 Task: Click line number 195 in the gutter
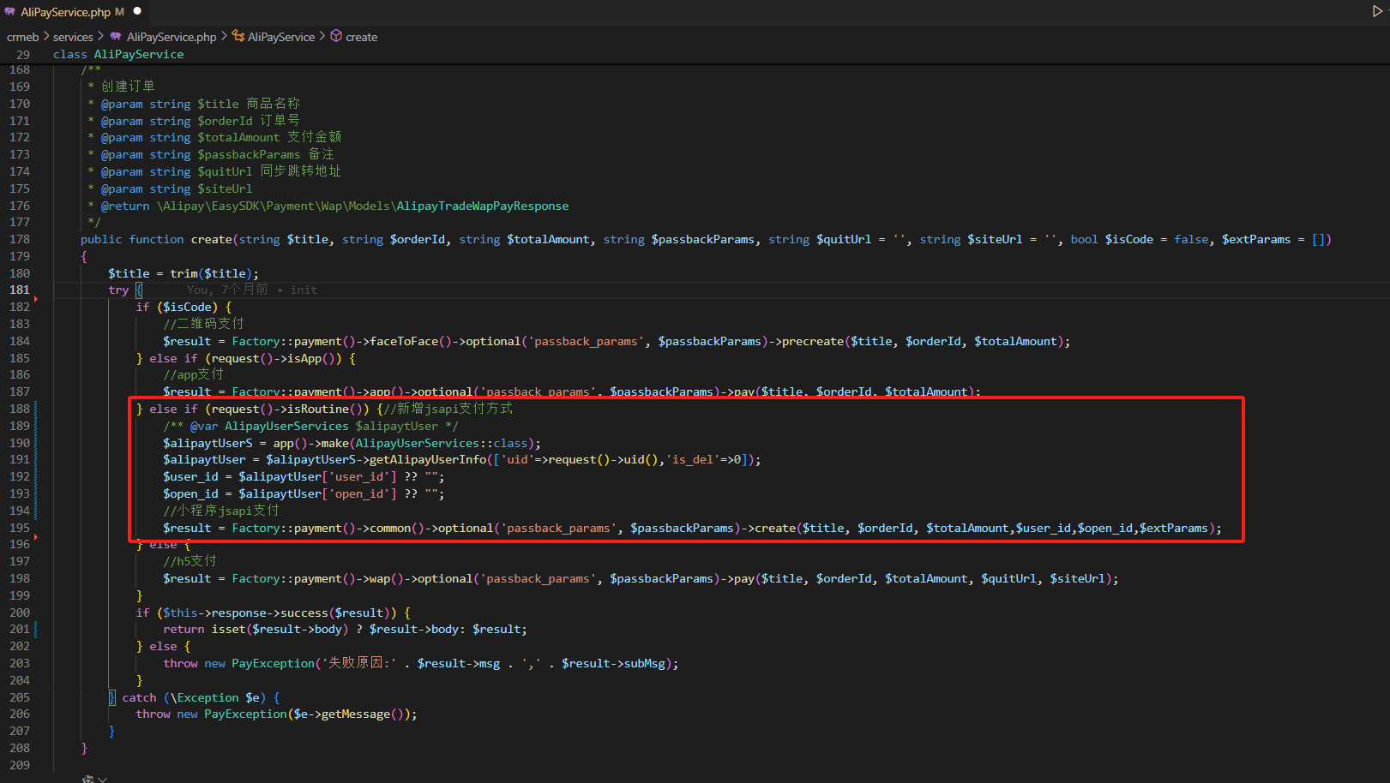coord(20,528)
